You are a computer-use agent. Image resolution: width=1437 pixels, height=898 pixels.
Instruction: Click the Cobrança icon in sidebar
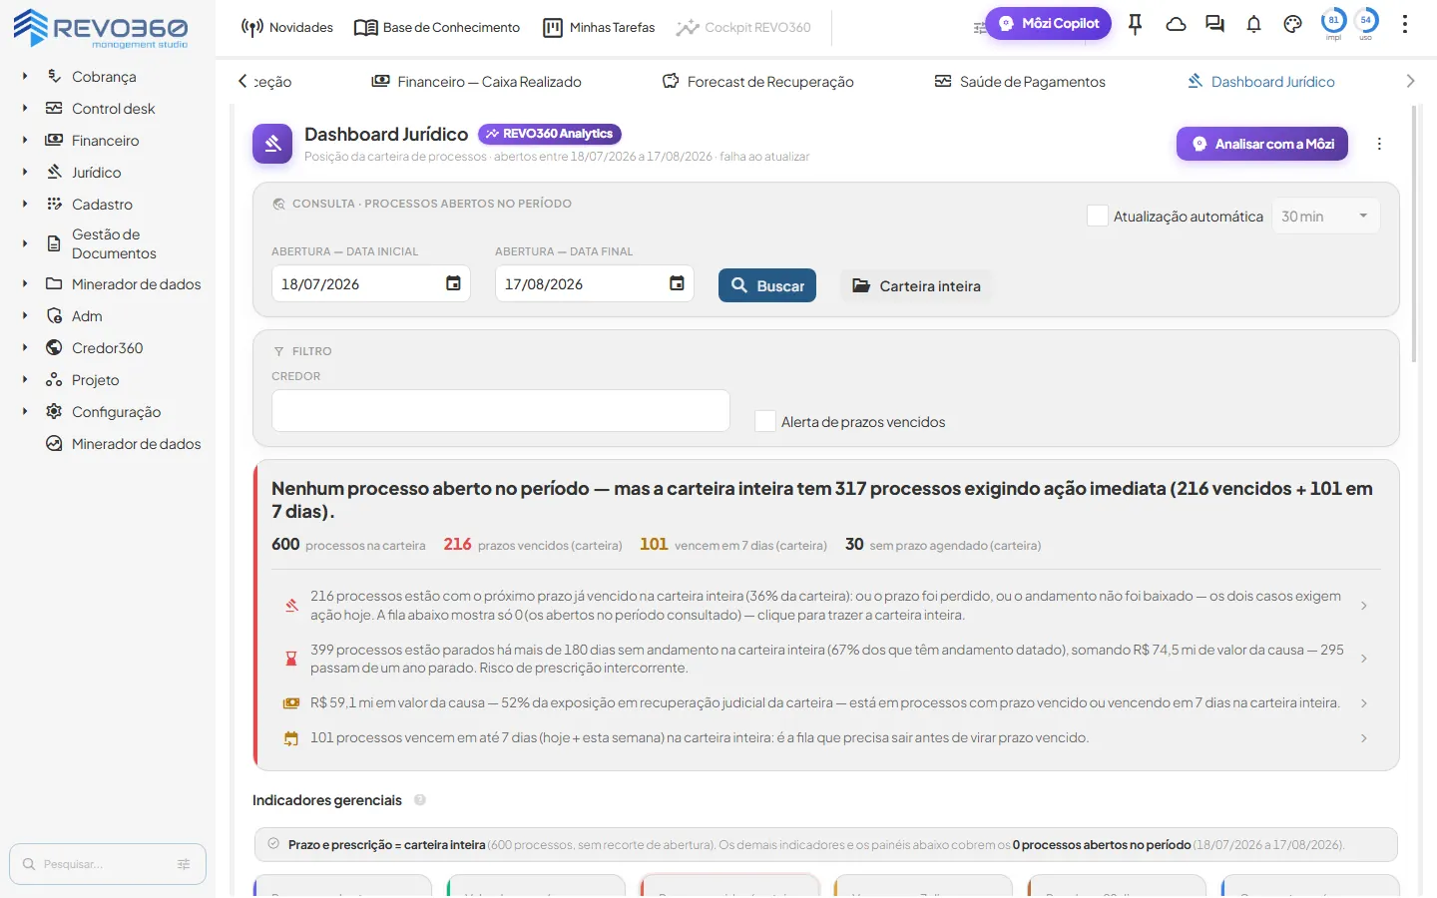(x=54, y=76)
